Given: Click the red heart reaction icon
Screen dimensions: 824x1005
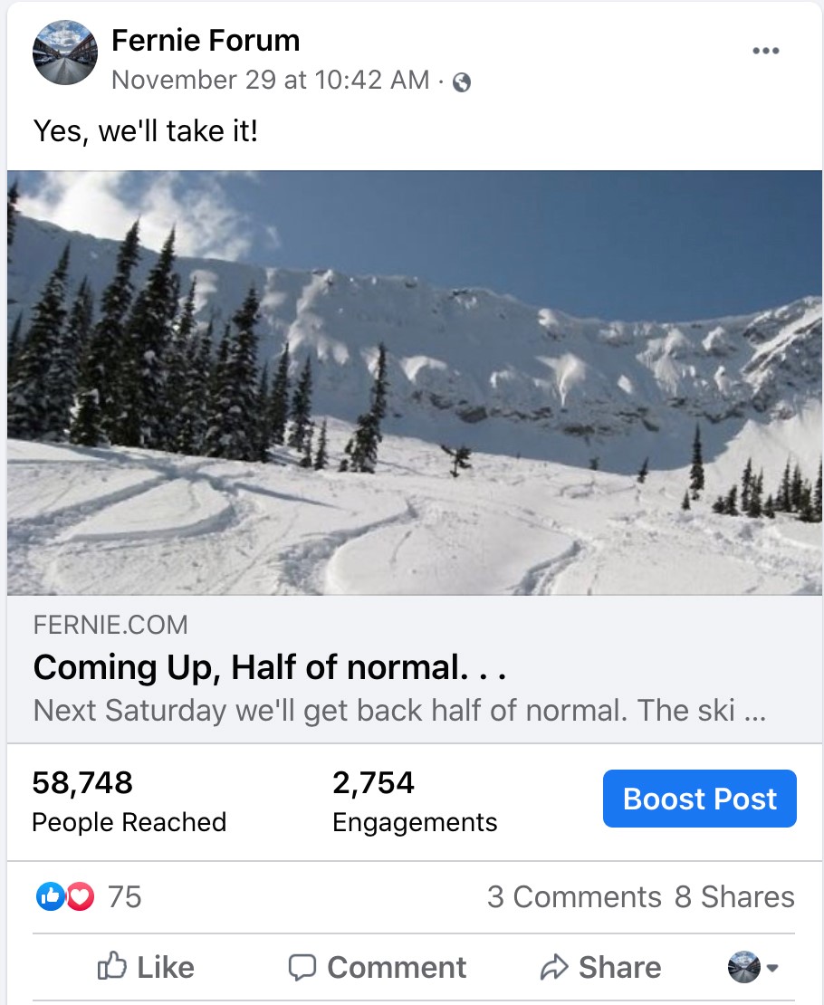Looking at the screenshot, I should [80, 897].
